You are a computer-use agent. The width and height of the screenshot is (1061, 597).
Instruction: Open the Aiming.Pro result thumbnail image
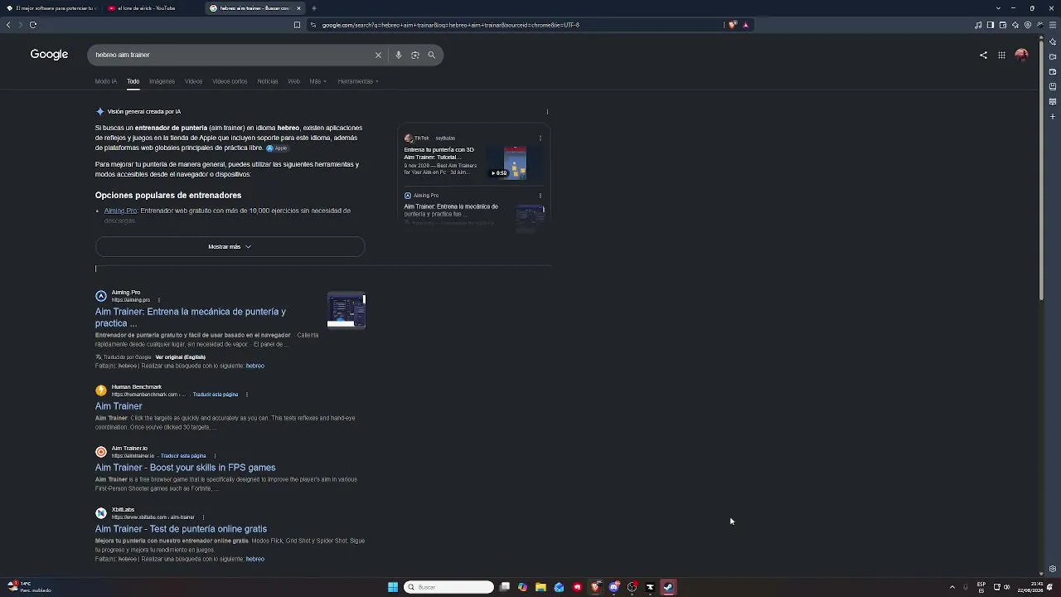[346, 311]
